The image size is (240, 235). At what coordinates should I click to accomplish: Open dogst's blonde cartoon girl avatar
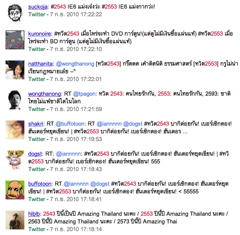click(15, 160)
